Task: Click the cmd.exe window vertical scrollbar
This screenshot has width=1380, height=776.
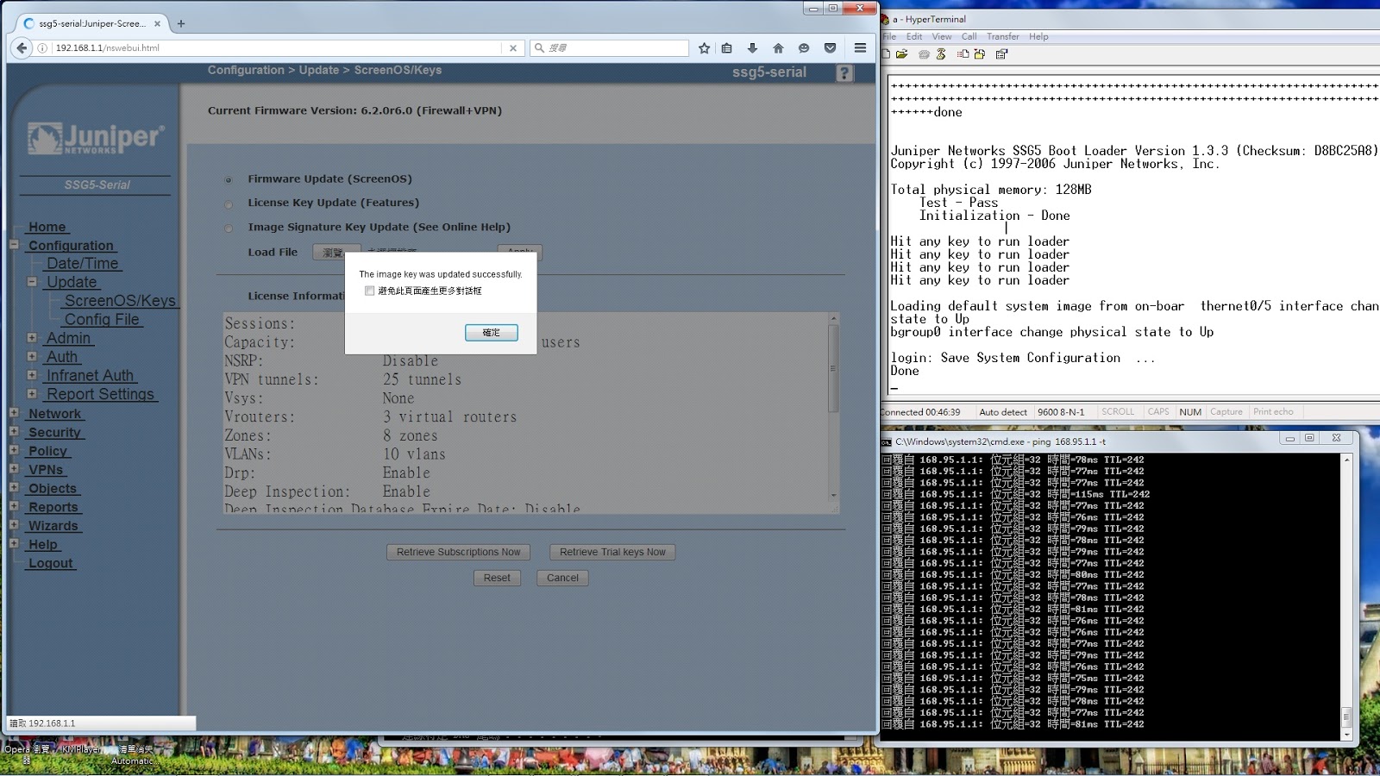Action: [1346, 598]
